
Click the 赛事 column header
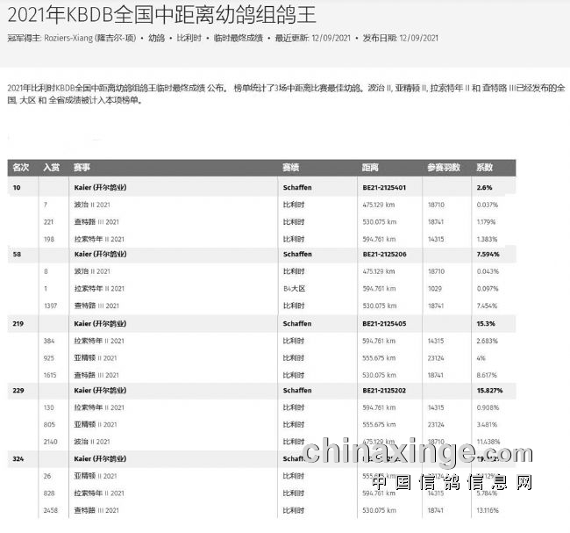[x=82, y=168]
